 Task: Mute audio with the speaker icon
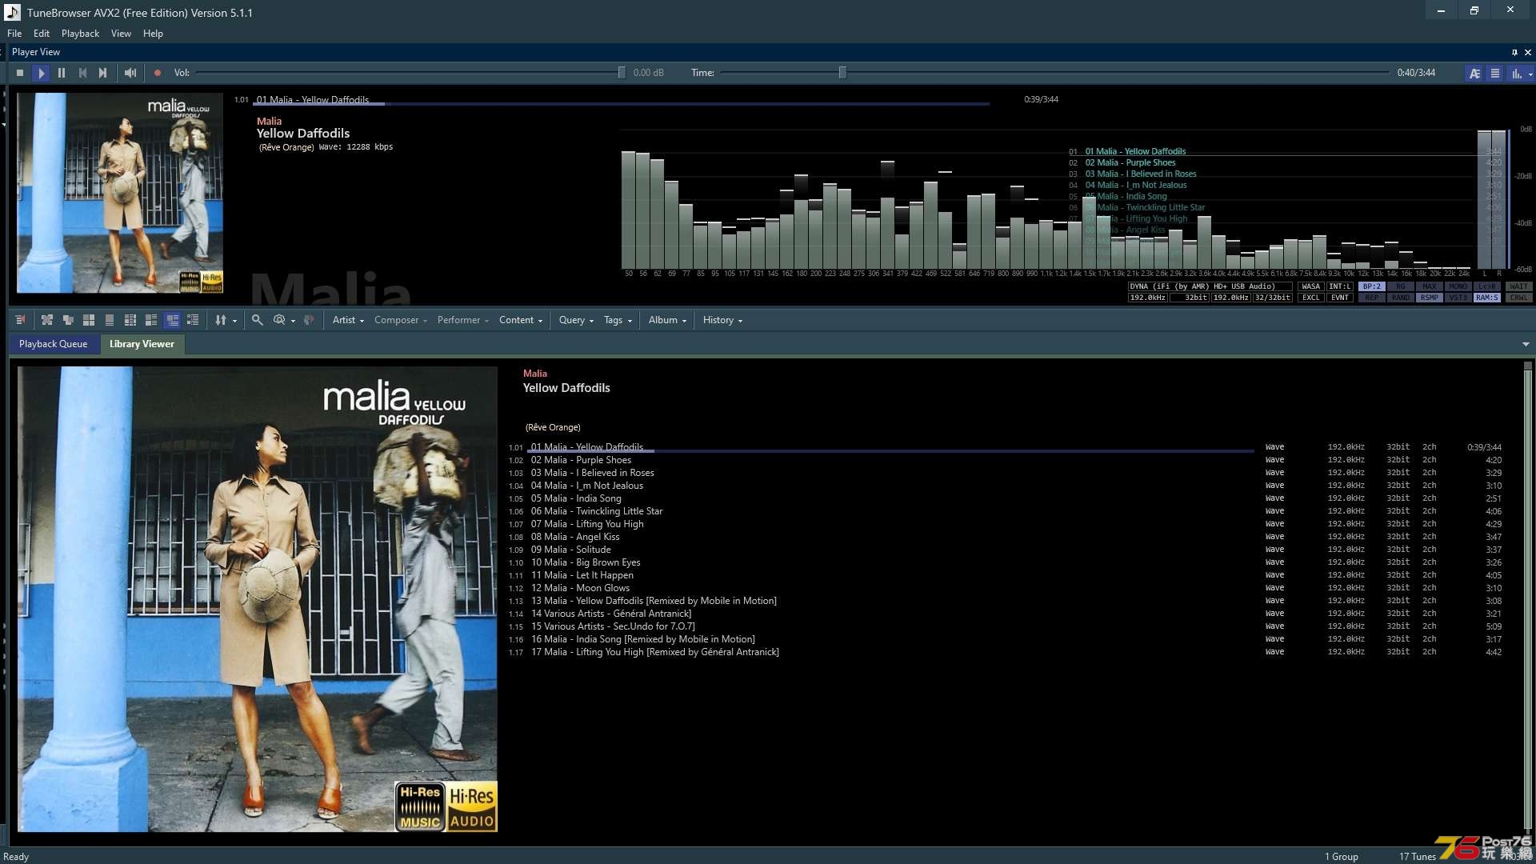(x=130, y=73)
